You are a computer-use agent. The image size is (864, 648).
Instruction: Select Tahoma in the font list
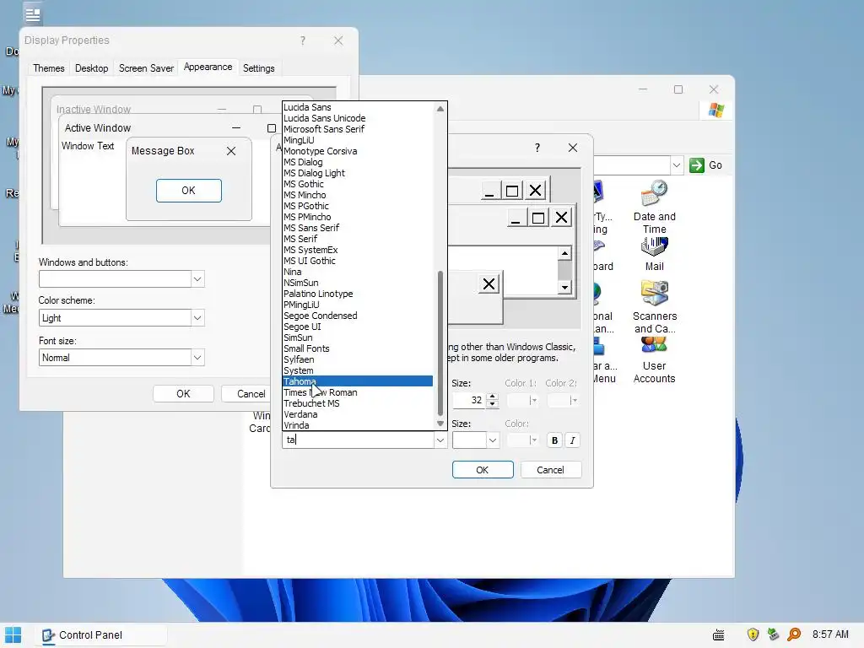[358, 381]
